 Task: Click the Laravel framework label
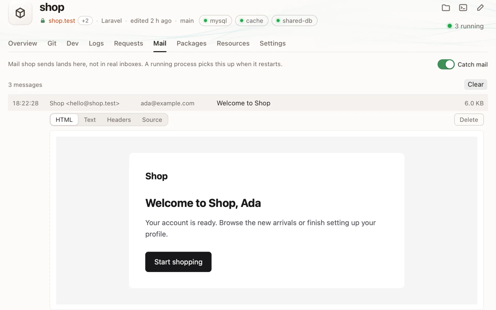111,21
